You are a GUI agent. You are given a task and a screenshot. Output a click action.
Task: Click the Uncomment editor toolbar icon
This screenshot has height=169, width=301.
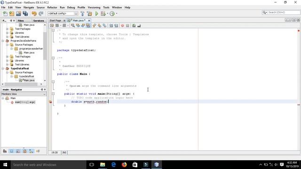click(x=139, y=25)
